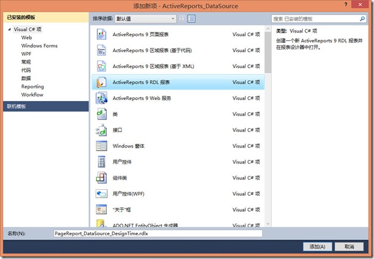
Task: Choose the Windows 窗体 template icon
Action: tap(101, 146)
